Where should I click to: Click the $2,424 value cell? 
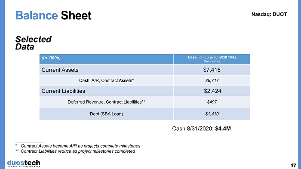[212, 91]
